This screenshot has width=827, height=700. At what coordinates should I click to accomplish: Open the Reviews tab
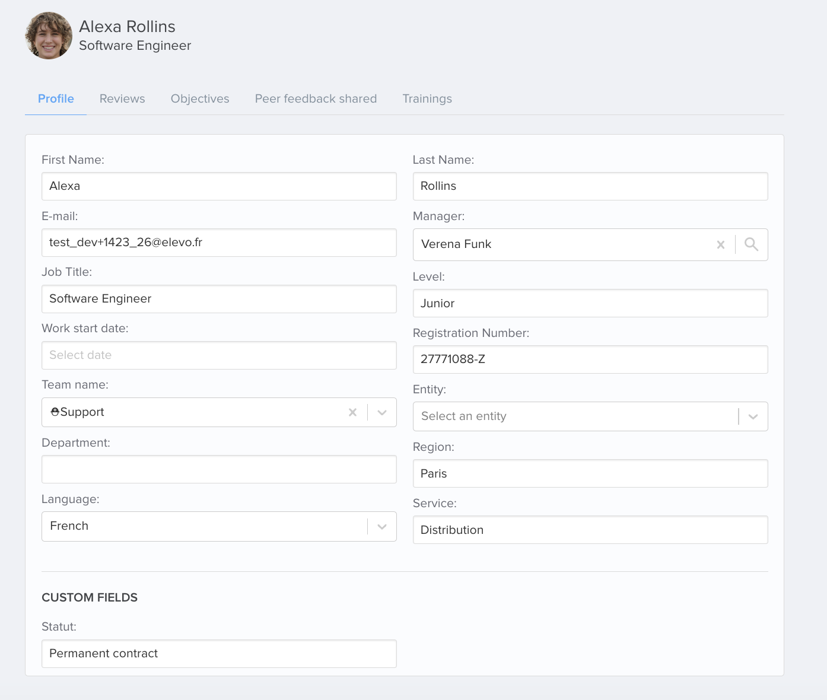point(122,98)
